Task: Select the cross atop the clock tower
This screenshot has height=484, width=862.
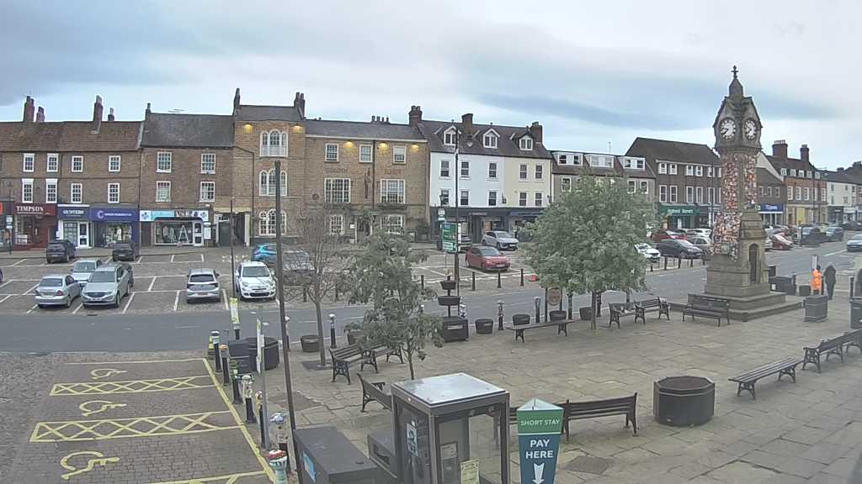Action: pyautogui.click(x=734, y=71)
